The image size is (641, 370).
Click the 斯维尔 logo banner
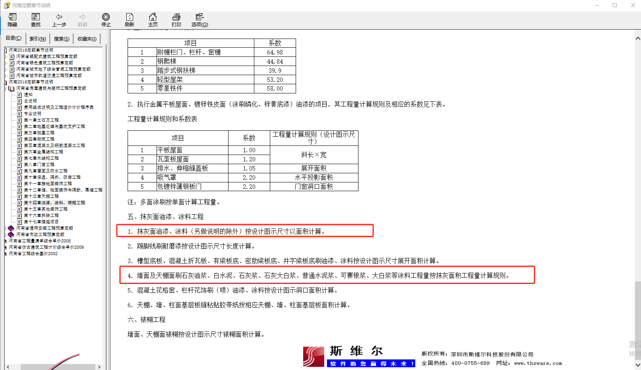click(359, 356)
